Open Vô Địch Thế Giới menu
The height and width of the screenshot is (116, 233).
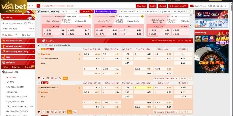click(x=18, y=46)
